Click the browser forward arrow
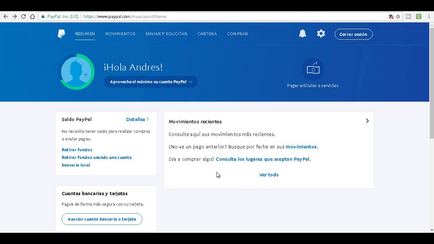 click(x=15, y=16)
